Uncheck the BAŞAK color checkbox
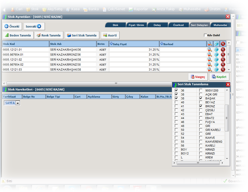Viewport: 248px width, 192px height. pos(201,98)
